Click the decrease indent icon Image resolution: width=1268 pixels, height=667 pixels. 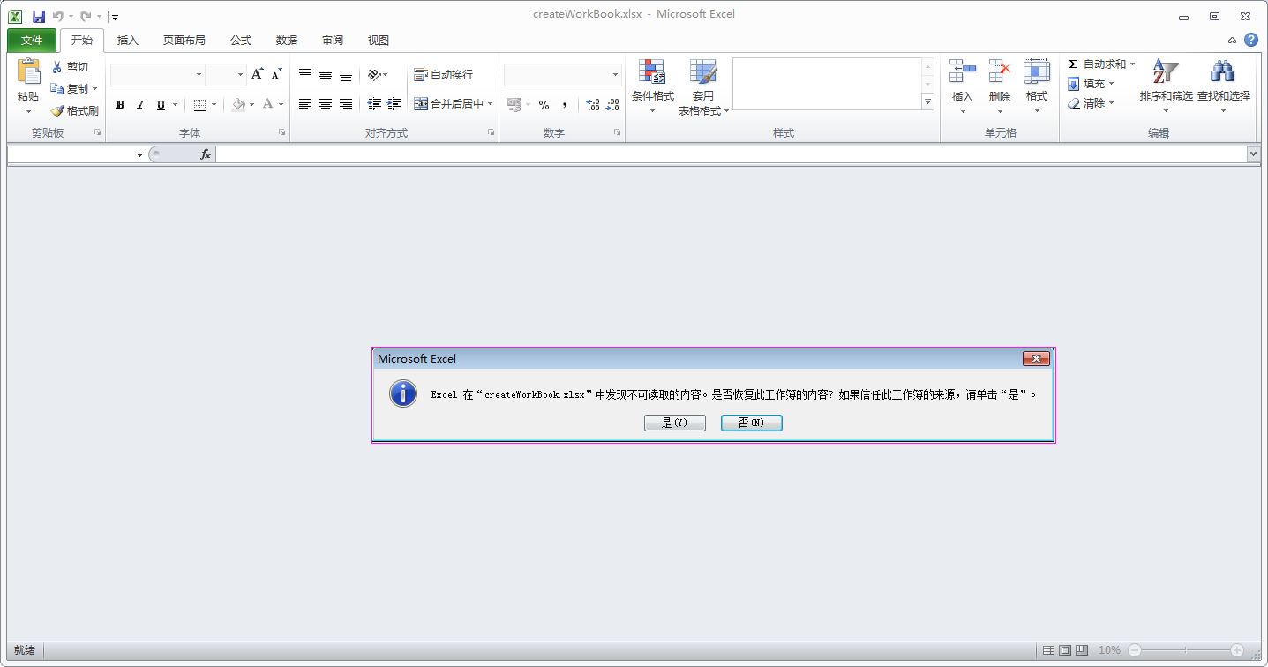pyautogui.click(x=374, y=104)
